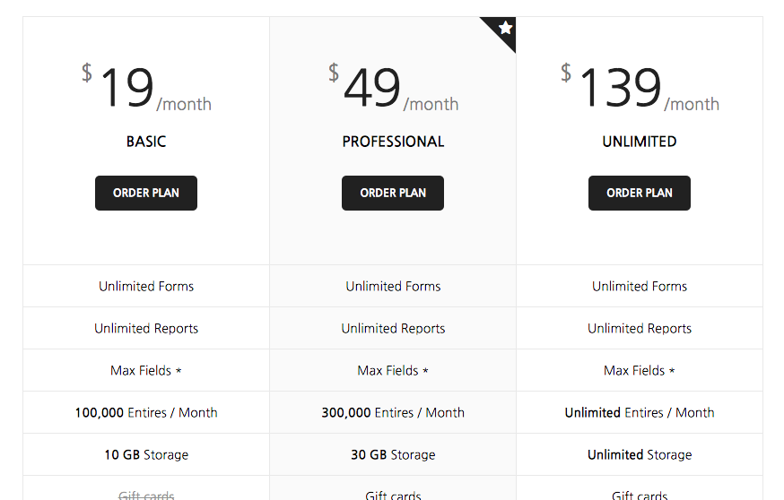
Task: Click the $139 per month price
Action: click(639, 90)
